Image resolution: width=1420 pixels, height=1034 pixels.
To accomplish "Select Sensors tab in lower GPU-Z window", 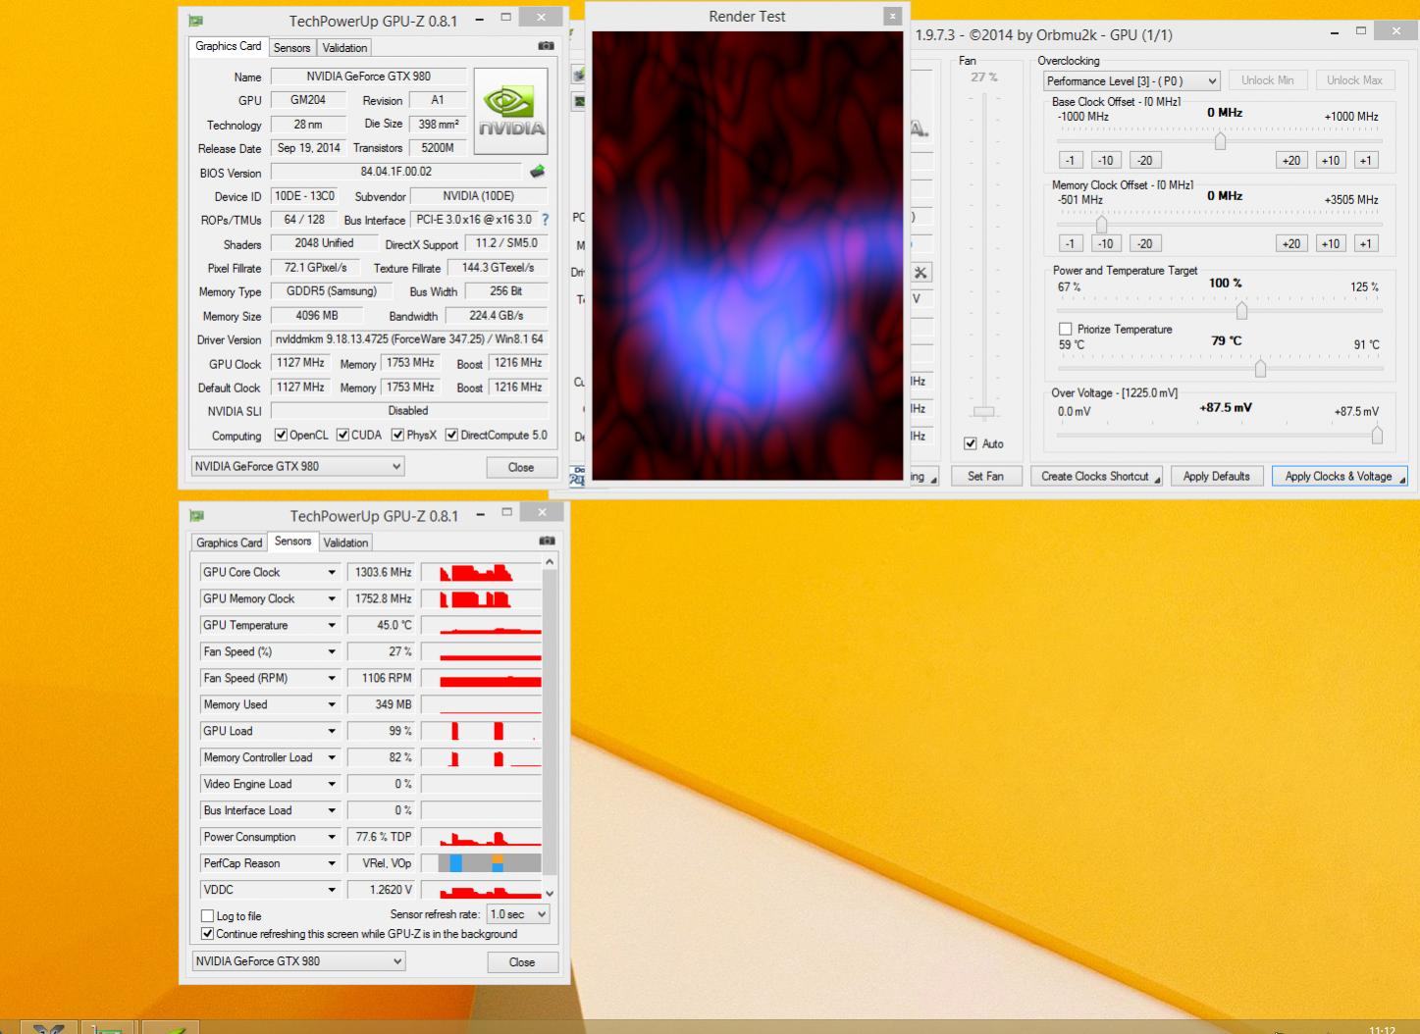I will (292, 542).
